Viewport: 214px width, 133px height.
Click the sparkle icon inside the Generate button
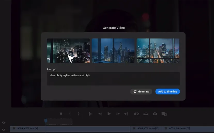[x=135, y=91]
